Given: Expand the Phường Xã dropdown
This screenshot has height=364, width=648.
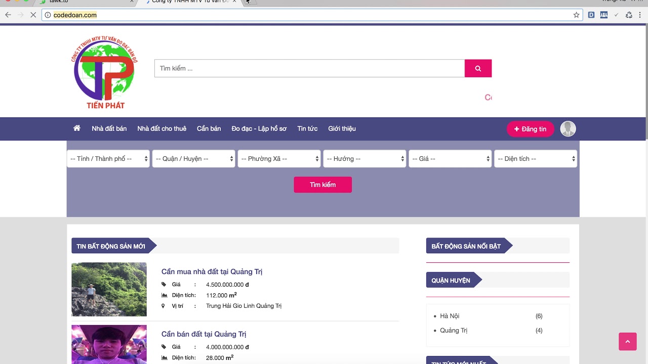Looking at the screenshot, I should coord(279,159).
